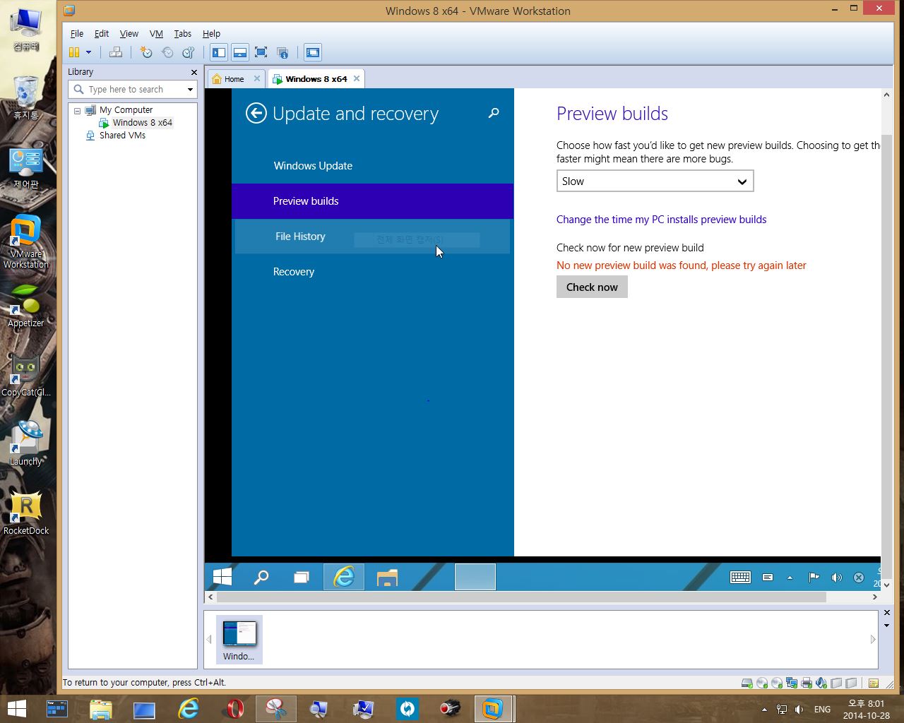Click Change the time my PC installs link
Viewport: 904px width, 723px height.
661,220
